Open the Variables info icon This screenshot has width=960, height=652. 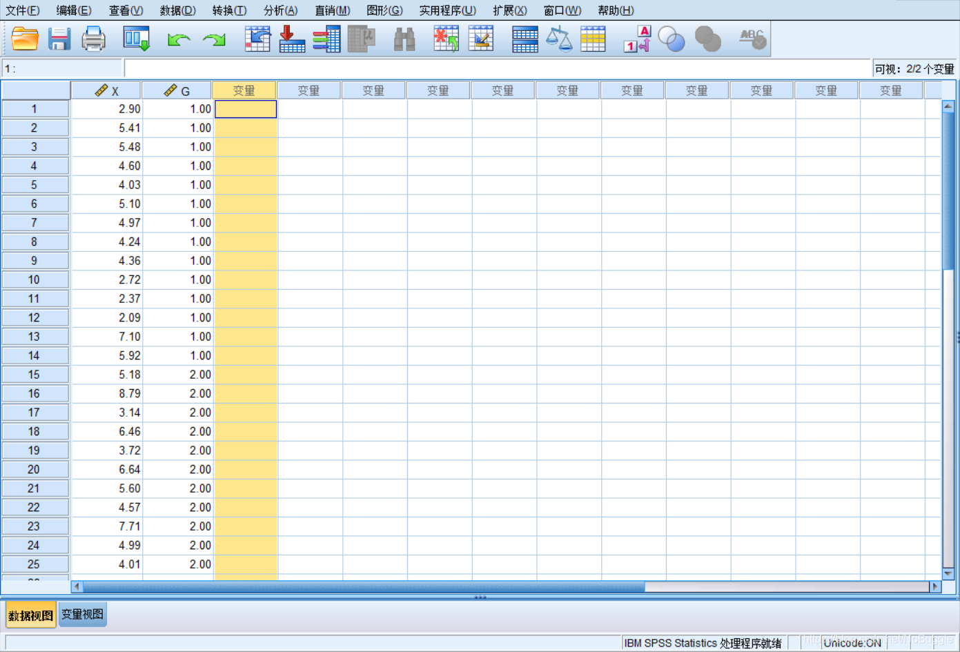coord(326,39)
